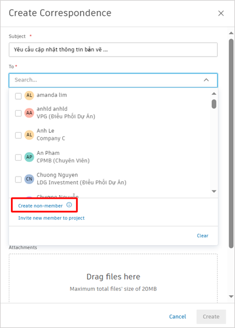Select 'CPMB (Chuyên Viên)' text
Screen dimensions: 235x328
click(63, 161)
